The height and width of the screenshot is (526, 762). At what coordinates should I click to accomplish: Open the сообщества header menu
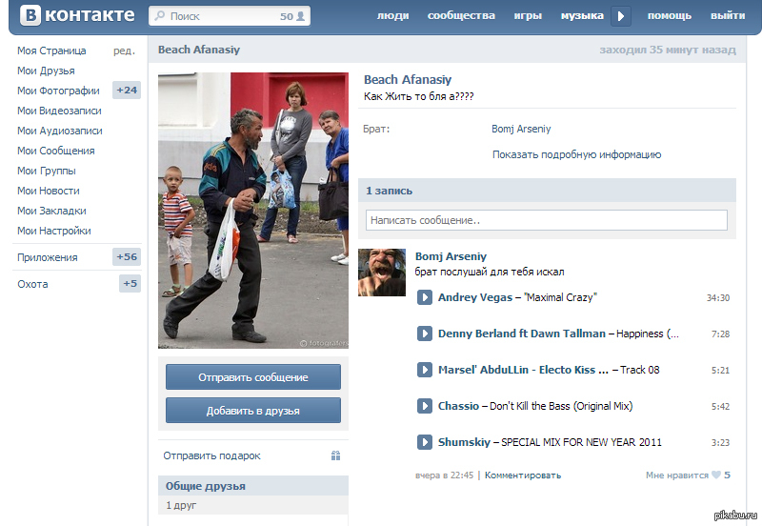pyautogui.click(x=461, y=16)
